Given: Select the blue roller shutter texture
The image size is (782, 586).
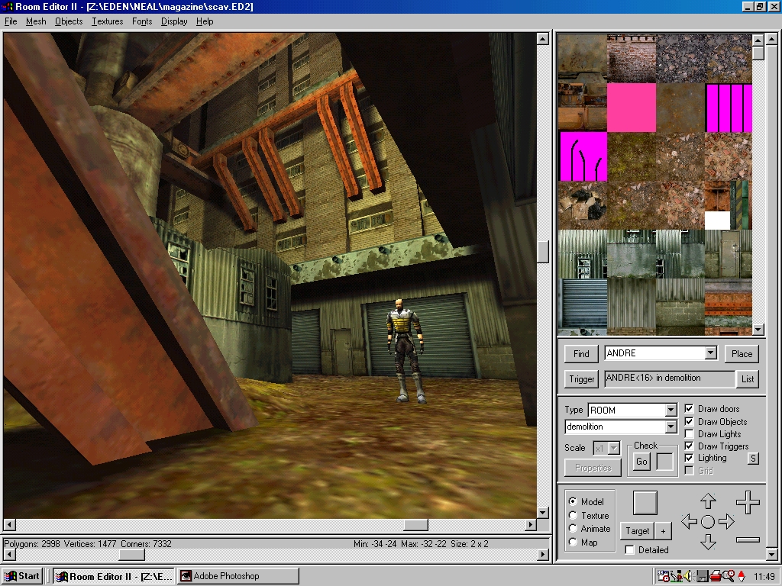Looking at the screenshot, I should [583, 303].
